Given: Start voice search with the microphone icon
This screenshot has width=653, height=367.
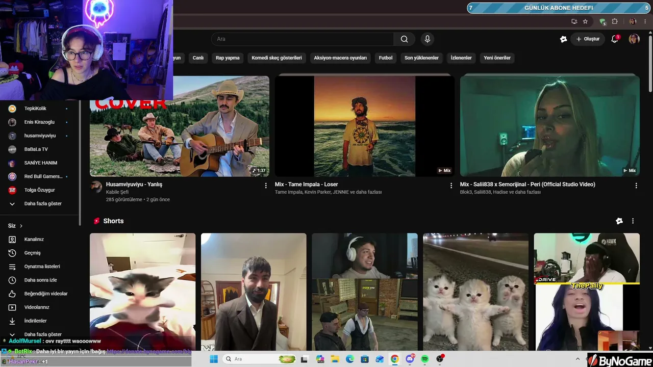Looking at the screenshot, I should (x=428, y=39).
